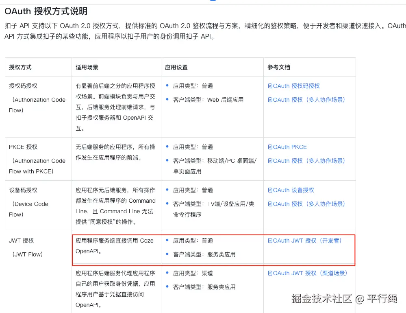This screenshot has width=406, height=313.
Task: Select the JWT 授权 cell text
Action: pyautogui.click(x=21, y=241)
